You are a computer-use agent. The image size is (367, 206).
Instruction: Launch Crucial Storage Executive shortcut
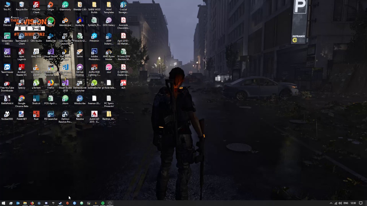point(123,8)
